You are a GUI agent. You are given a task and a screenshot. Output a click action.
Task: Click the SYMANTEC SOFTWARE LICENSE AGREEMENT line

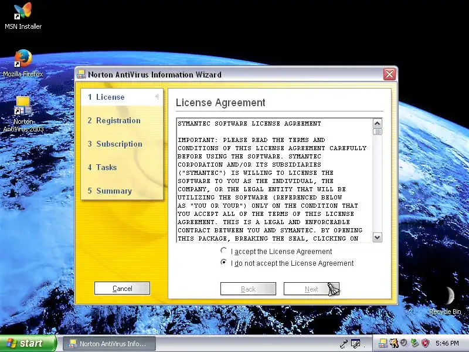tap(249, 123)
